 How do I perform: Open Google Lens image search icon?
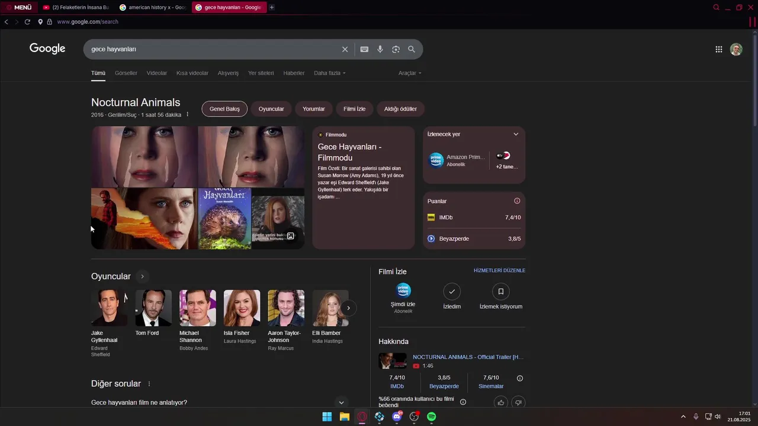tap(396, 49)
